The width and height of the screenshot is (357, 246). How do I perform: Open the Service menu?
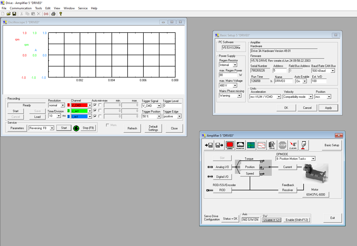point(83,8)
